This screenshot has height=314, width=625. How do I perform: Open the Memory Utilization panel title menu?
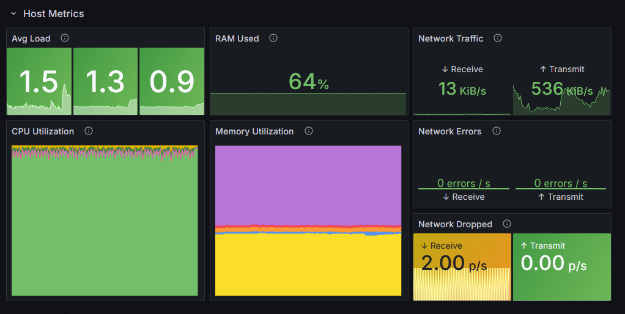(254, 131)
